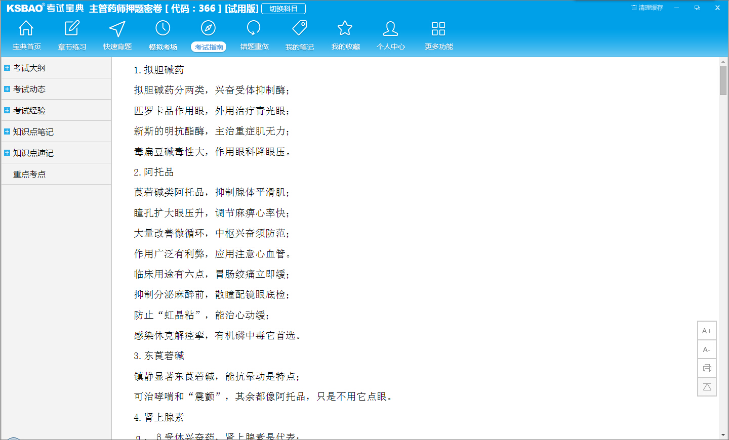Minimize the KSBAO window

(x=676, y=8)
